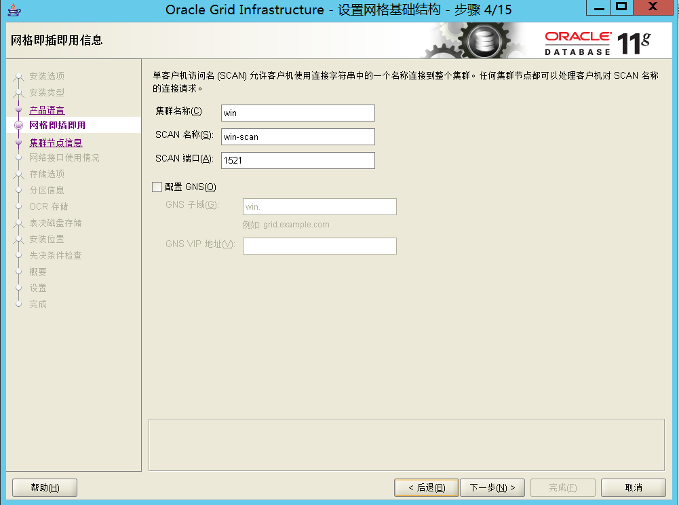679x505 pixels.
Task: Click the 例如: grid.example.com hint text
Action: (x=286, y=225)
